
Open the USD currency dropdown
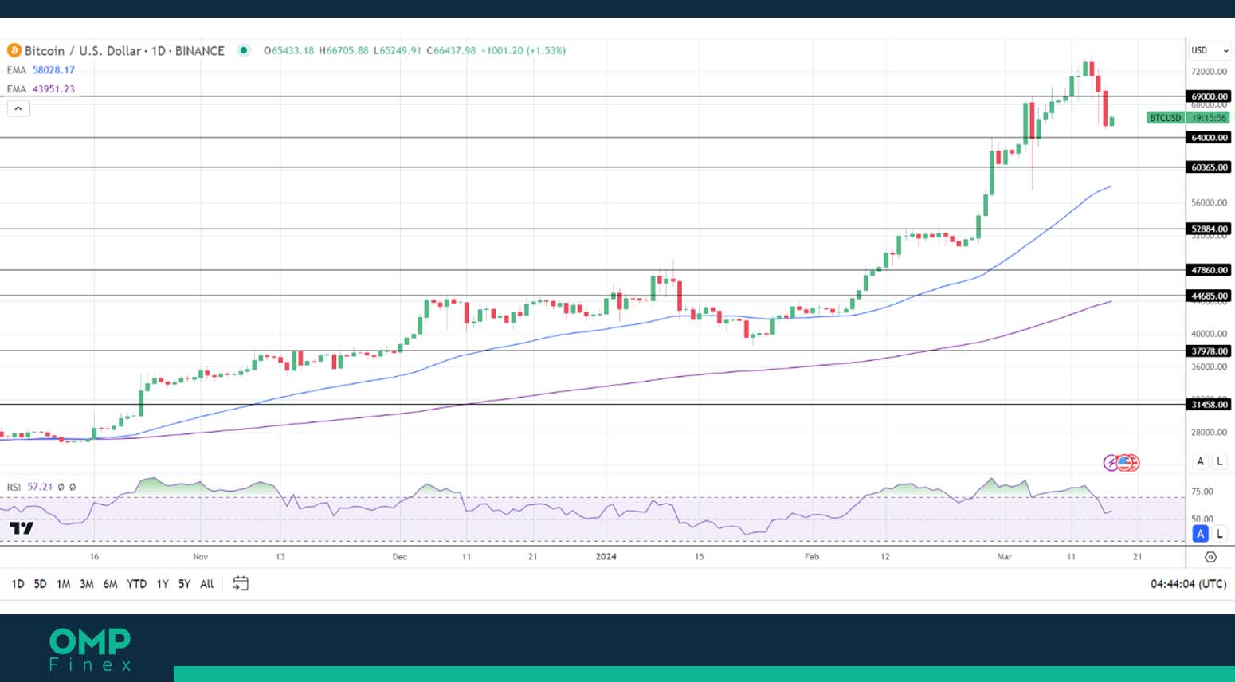pyautogui.click(x=1210, y=50)
